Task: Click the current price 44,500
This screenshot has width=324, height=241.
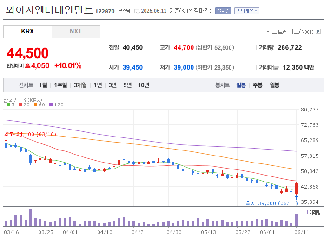Action: (27, 53)
